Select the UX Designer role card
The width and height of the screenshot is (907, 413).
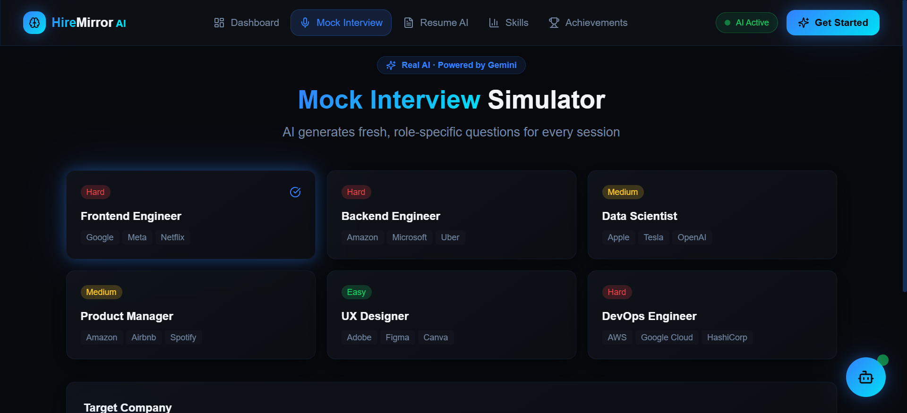[x=452, y=315]
